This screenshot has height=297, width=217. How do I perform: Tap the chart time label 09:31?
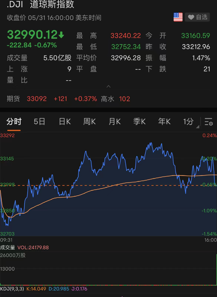point(6,240)
